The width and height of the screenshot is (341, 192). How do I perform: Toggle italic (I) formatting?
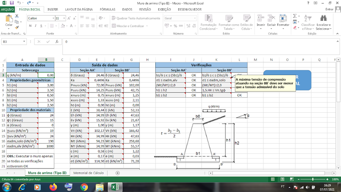click(x=36, y=26)
